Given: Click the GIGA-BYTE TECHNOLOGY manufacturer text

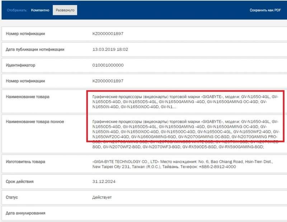Looking at the screenshot, I should 183,164.
